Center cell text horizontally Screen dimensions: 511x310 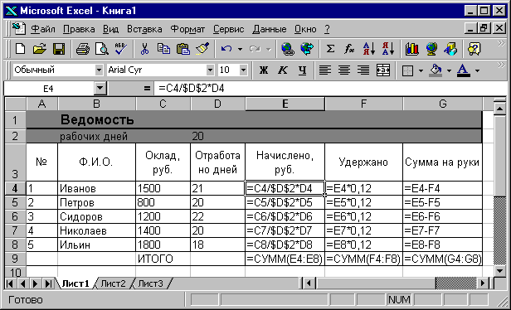coord(344,70)
